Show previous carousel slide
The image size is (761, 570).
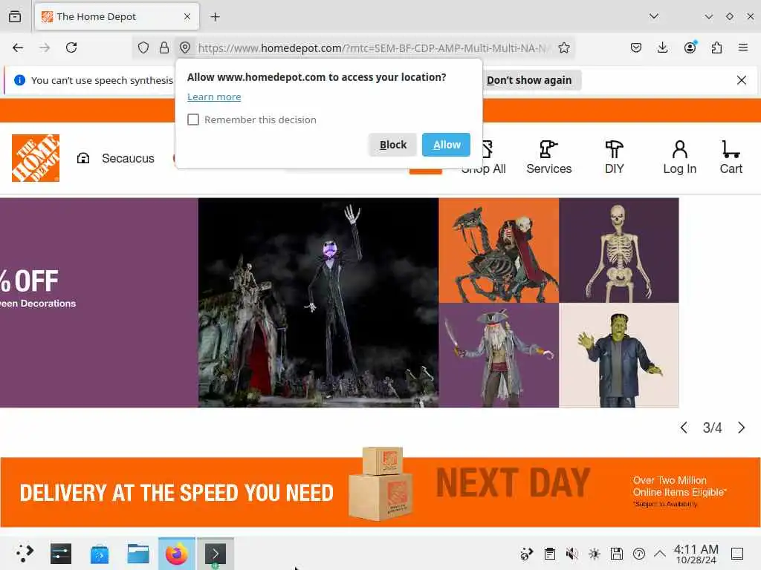[x=684, y=427]
